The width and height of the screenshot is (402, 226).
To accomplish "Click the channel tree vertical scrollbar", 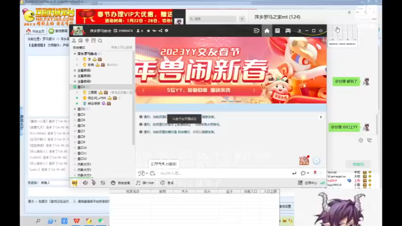I will (133, 97).
